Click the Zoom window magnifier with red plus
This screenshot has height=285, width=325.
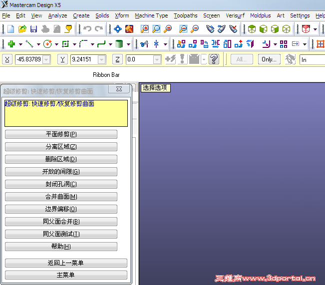point(145,29)
